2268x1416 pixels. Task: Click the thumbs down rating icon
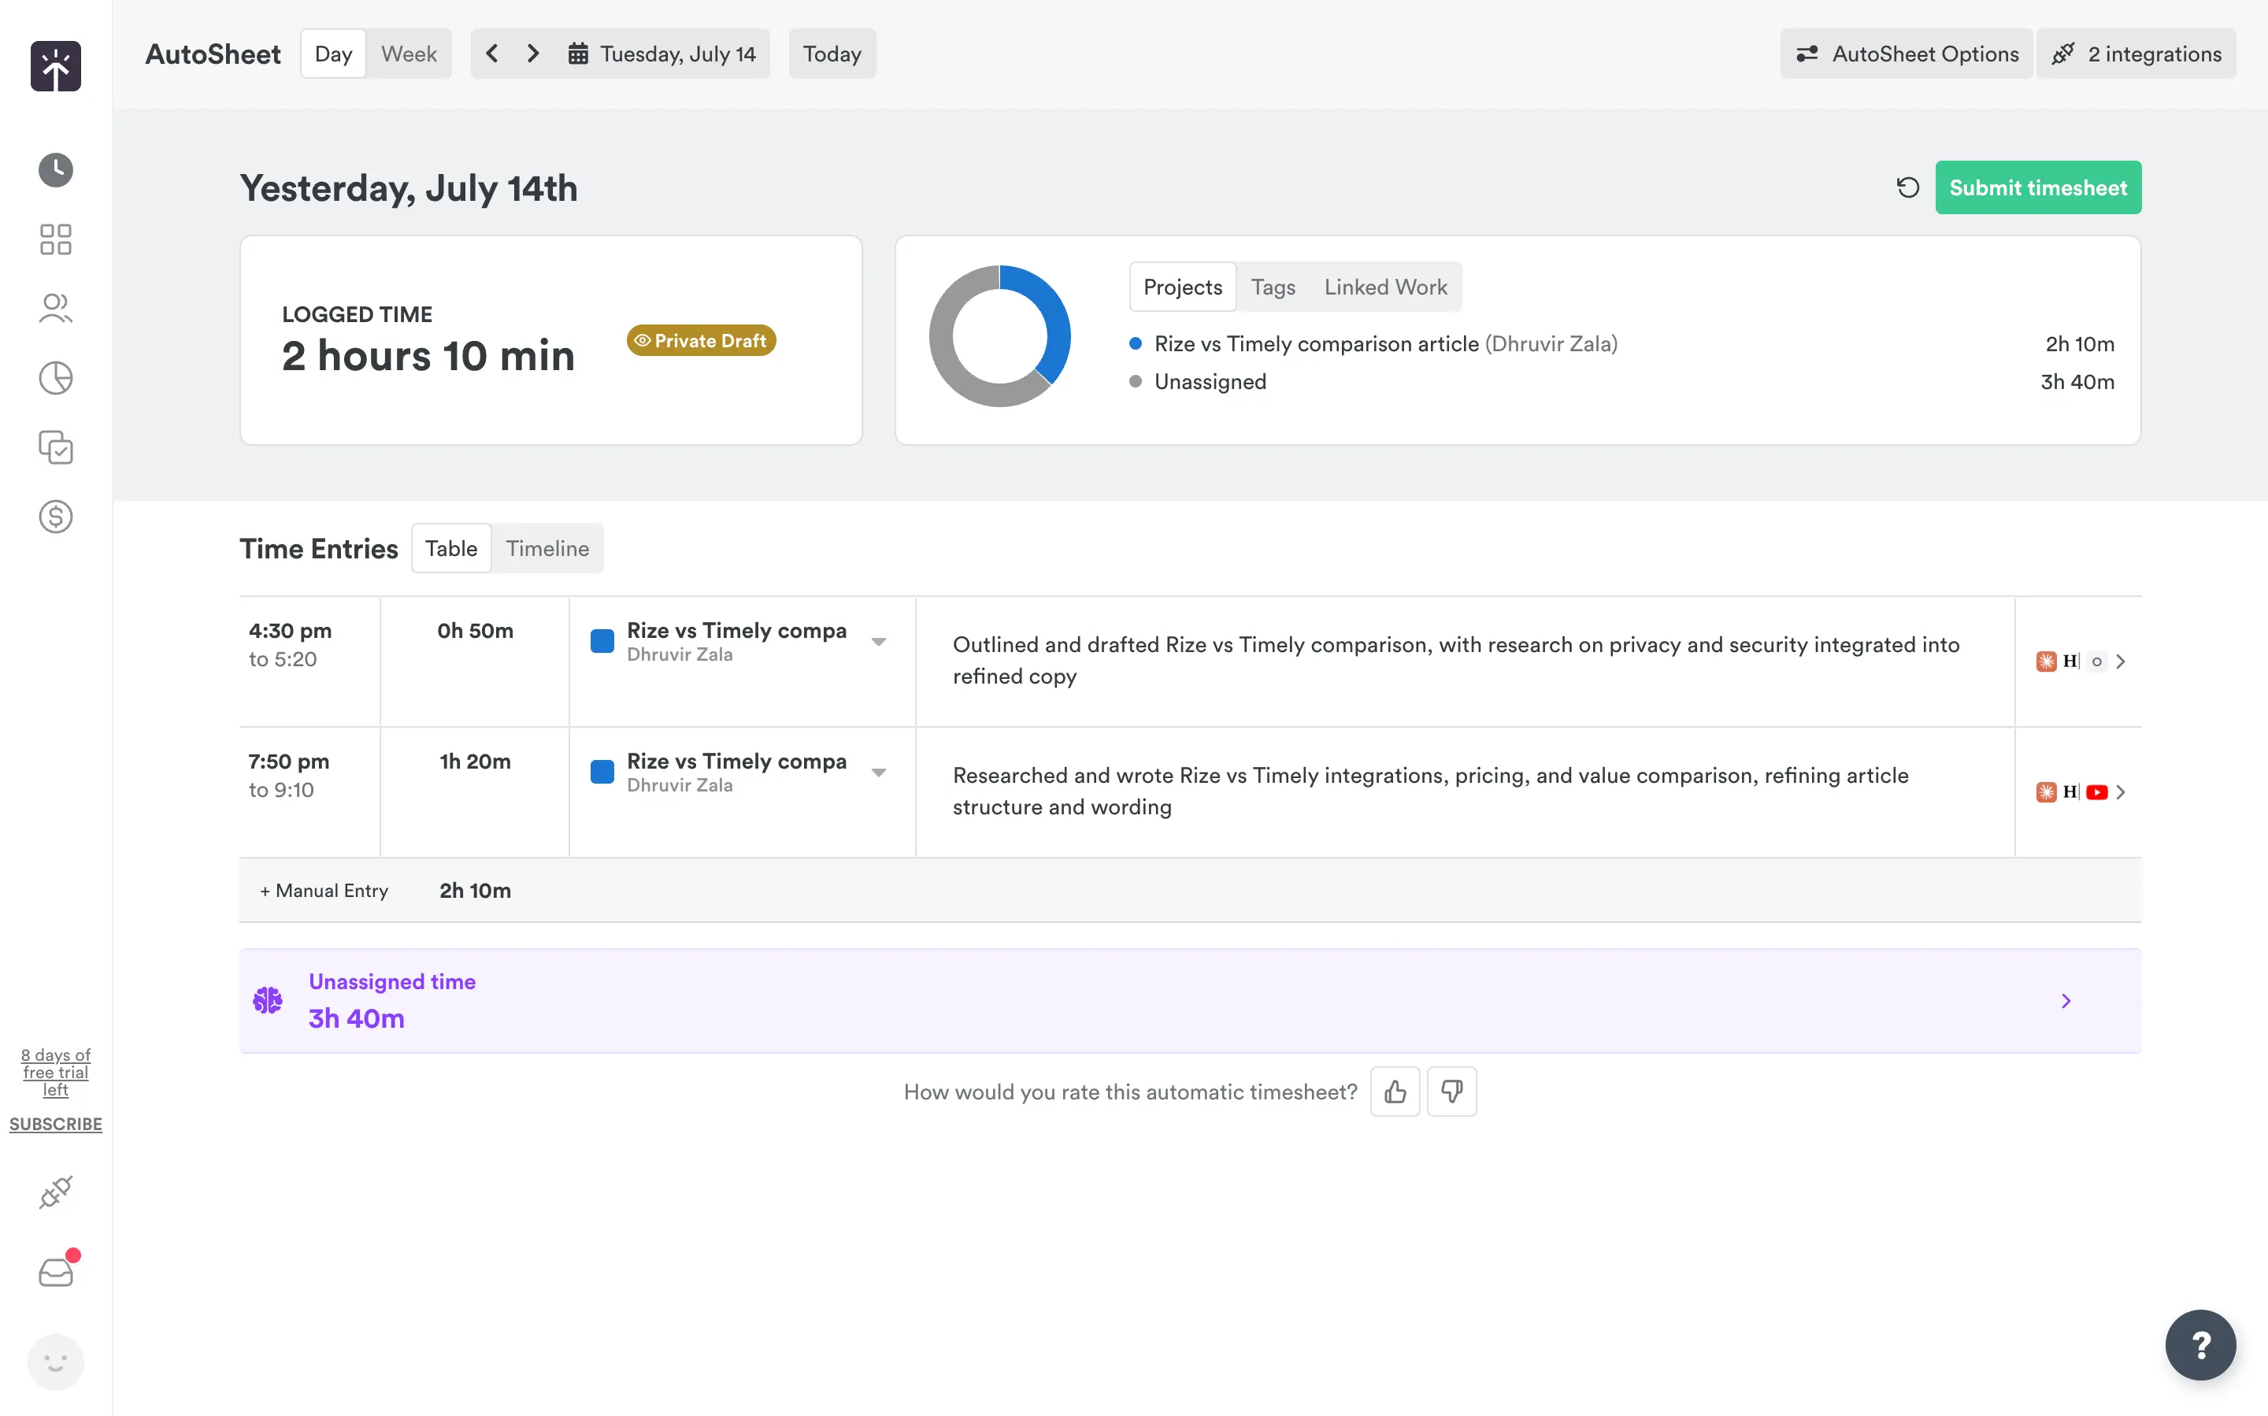click(x=1451, y=1091)
